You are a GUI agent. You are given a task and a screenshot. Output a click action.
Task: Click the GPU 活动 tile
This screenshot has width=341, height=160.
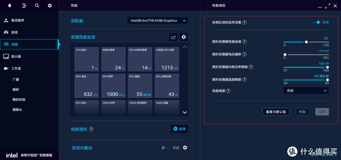(87, 108)
